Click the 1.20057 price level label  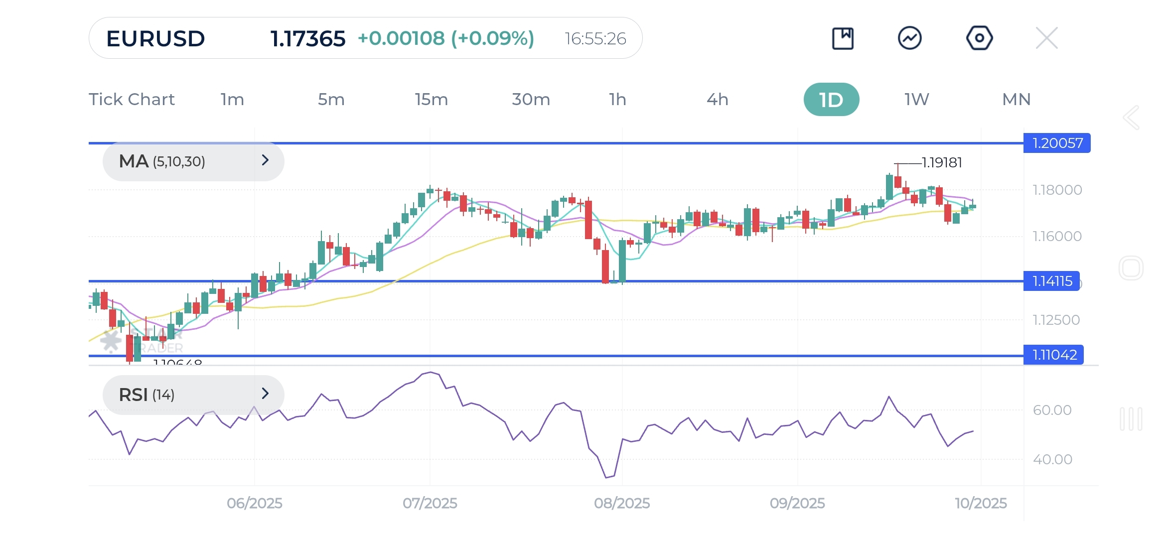tap(1057, 143)
